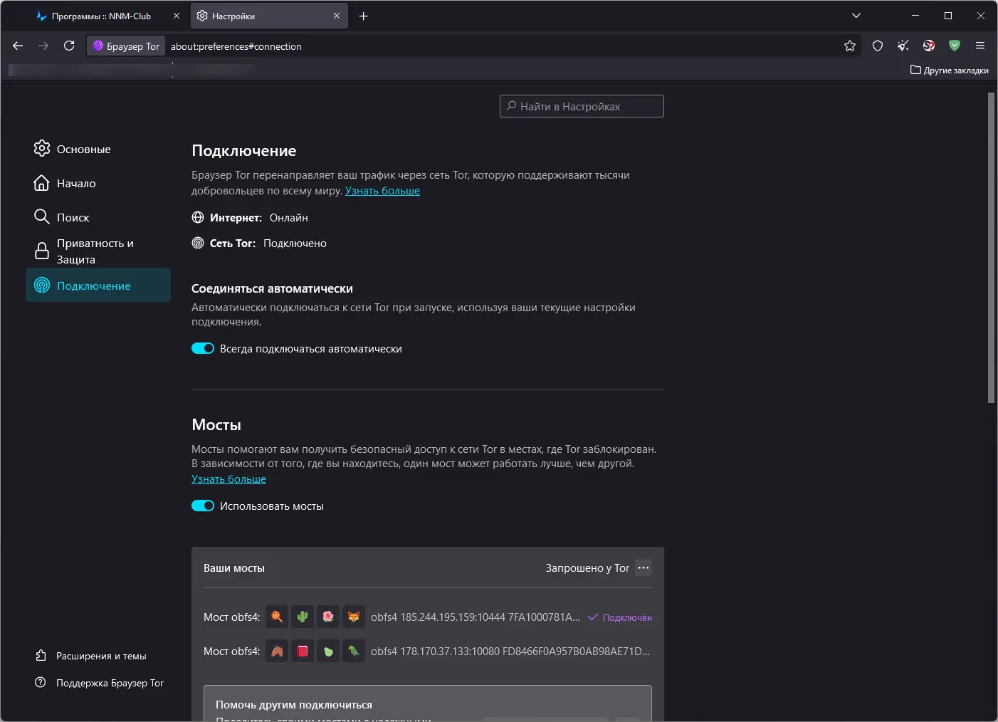Click the New Identity broom icon
The height and width of the screenshot is (722, 998).
pos(903,46)
